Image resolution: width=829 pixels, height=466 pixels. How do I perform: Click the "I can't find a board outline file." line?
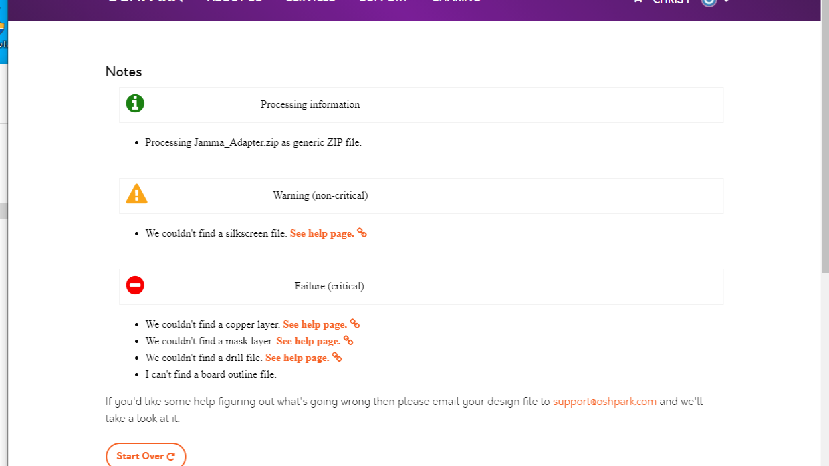click(211, 374)
